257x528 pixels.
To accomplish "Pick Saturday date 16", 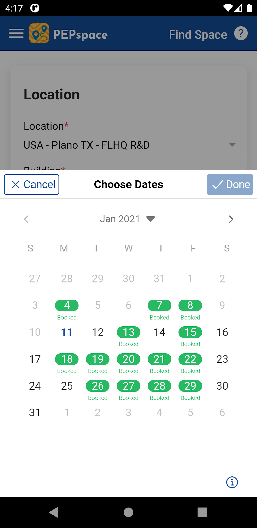I will click(x=222, y=332).
